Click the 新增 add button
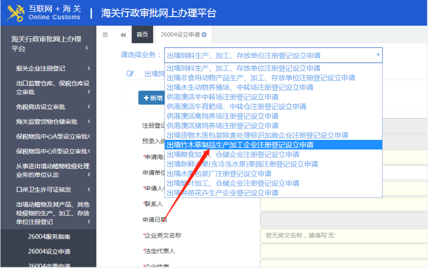The width and height of the screenshot is (428, 268). pos(152,98)
